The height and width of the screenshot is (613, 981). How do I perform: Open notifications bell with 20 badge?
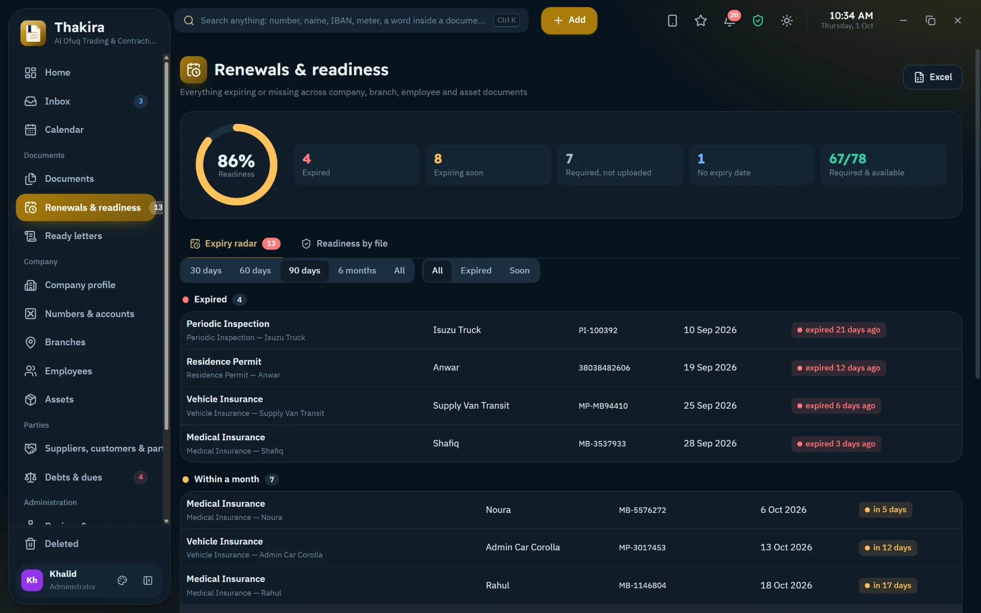[730, 20]
